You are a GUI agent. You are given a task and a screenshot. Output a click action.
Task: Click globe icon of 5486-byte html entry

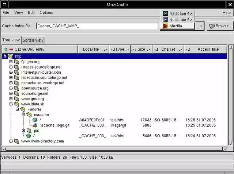(x=29, y=136)
